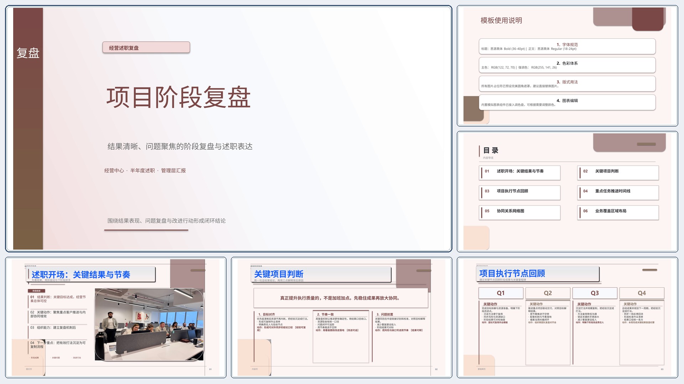Open contents entry '02 关键项目判断'

pos(618,173)
